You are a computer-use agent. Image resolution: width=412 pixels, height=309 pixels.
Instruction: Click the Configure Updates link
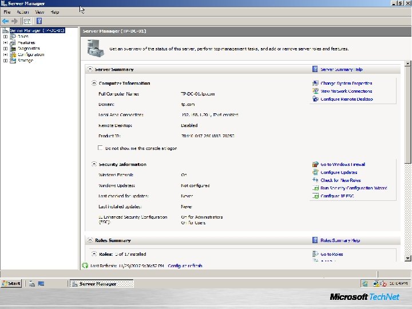[x=339, y=172]
